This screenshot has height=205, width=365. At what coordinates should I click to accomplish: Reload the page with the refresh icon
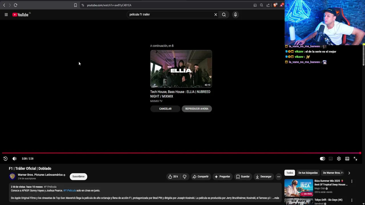15,5
